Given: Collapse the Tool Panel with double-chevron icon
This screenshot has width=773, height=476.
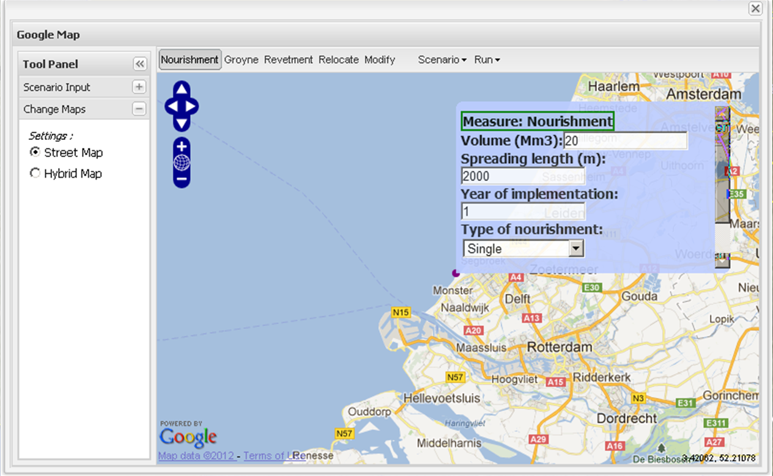Looking at the screenshot, I should point(139,64).
